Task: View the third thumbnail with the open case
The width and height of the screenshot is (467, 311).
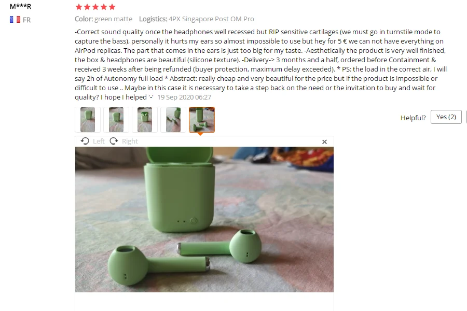Action: (x=145, y=120)
